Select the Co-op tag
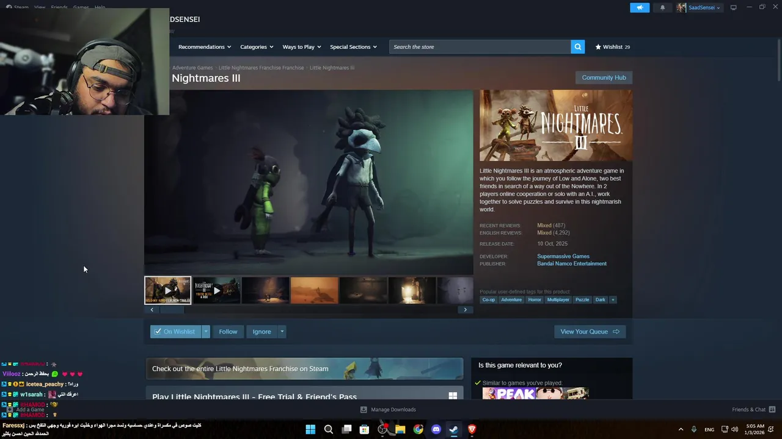 pyautogui.click(x=489, y=300)
